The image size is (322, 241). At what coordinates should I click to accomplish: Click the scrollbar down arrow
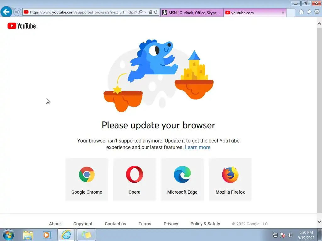319,222
